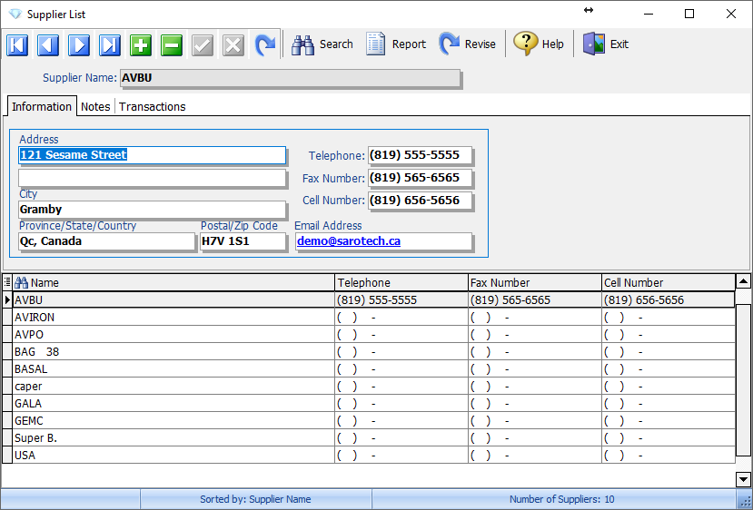The image size is (753, 510).
Task: Open the Transactions tab
Action: tap(152, 106)
